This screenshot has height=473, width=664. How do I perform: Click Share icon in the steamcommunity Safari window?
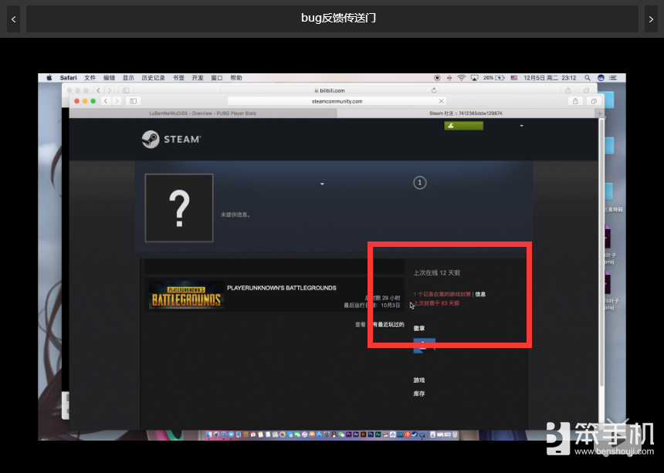[x=575, y=101]
